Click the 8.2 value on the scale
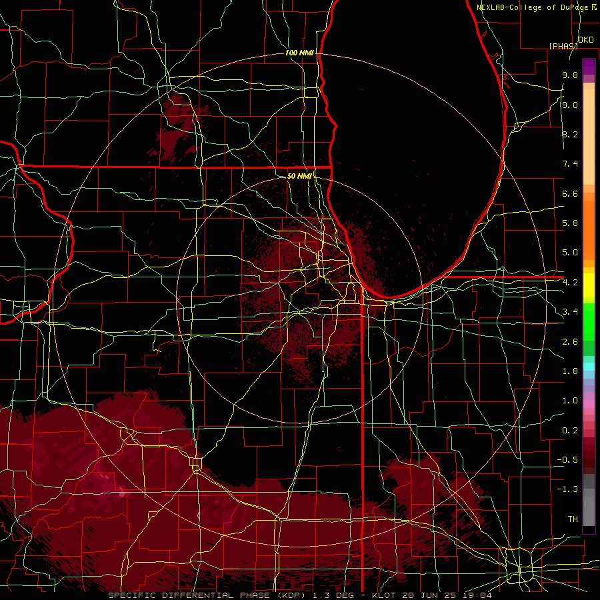This screenshot has width=600, height=600. (x=570, y=134)
